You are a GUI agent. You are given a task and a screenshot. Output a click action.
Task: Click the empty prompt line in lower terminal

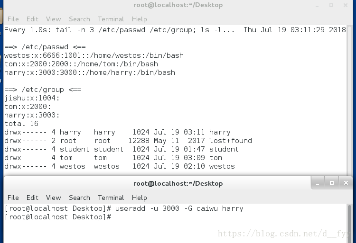pos(58,217)
